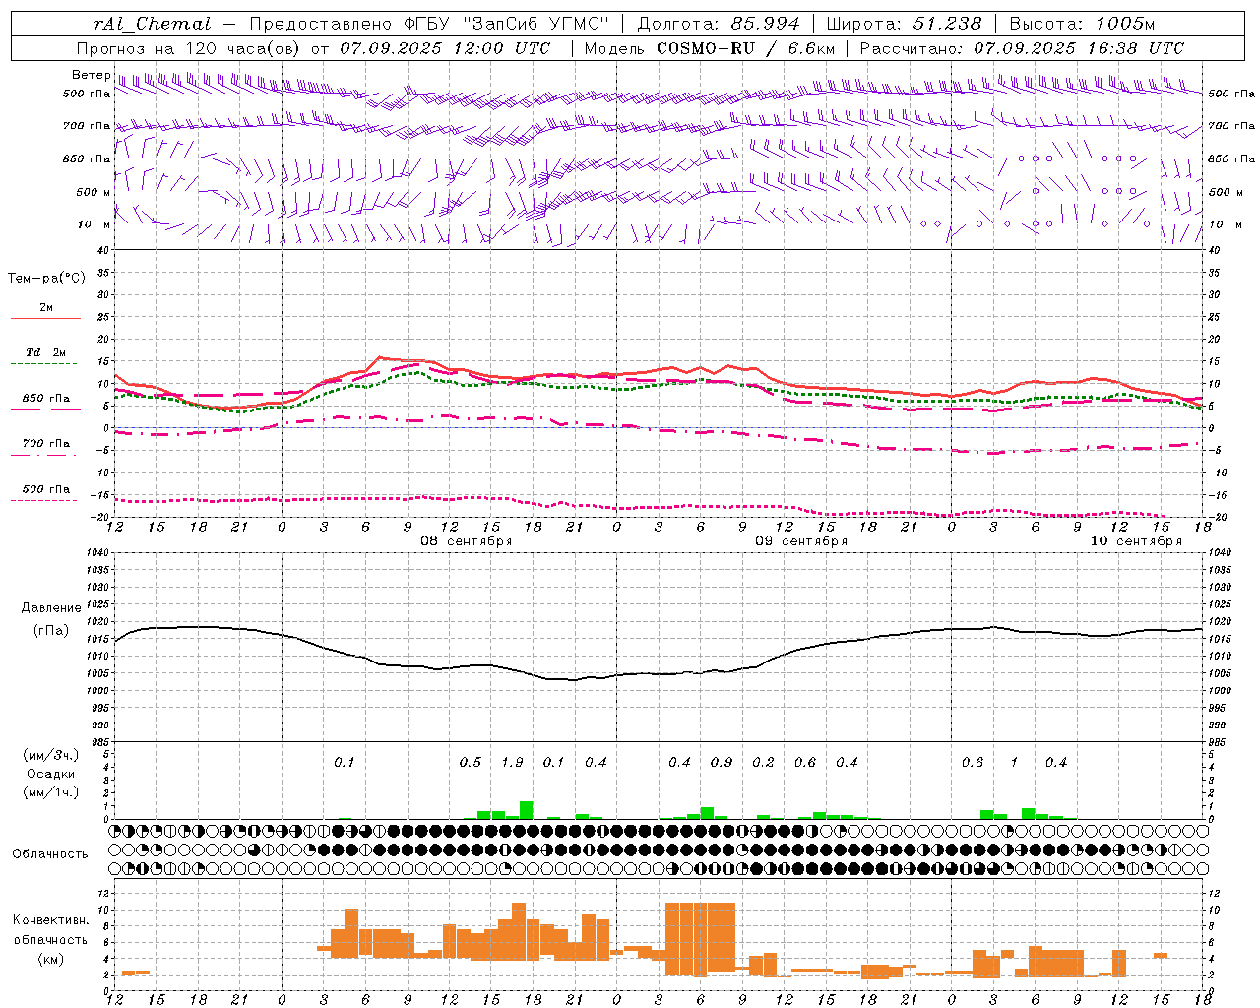The height and width of the screenshot is (1008, 1260).
Task: Click the Давление pressure panel label
Action: [51, 608]
